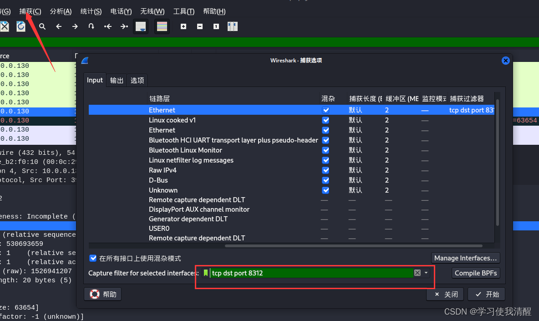Toggle packet colorization toolbar icon
The width and height of the screenshot is (539, 321).
[162, 26]
